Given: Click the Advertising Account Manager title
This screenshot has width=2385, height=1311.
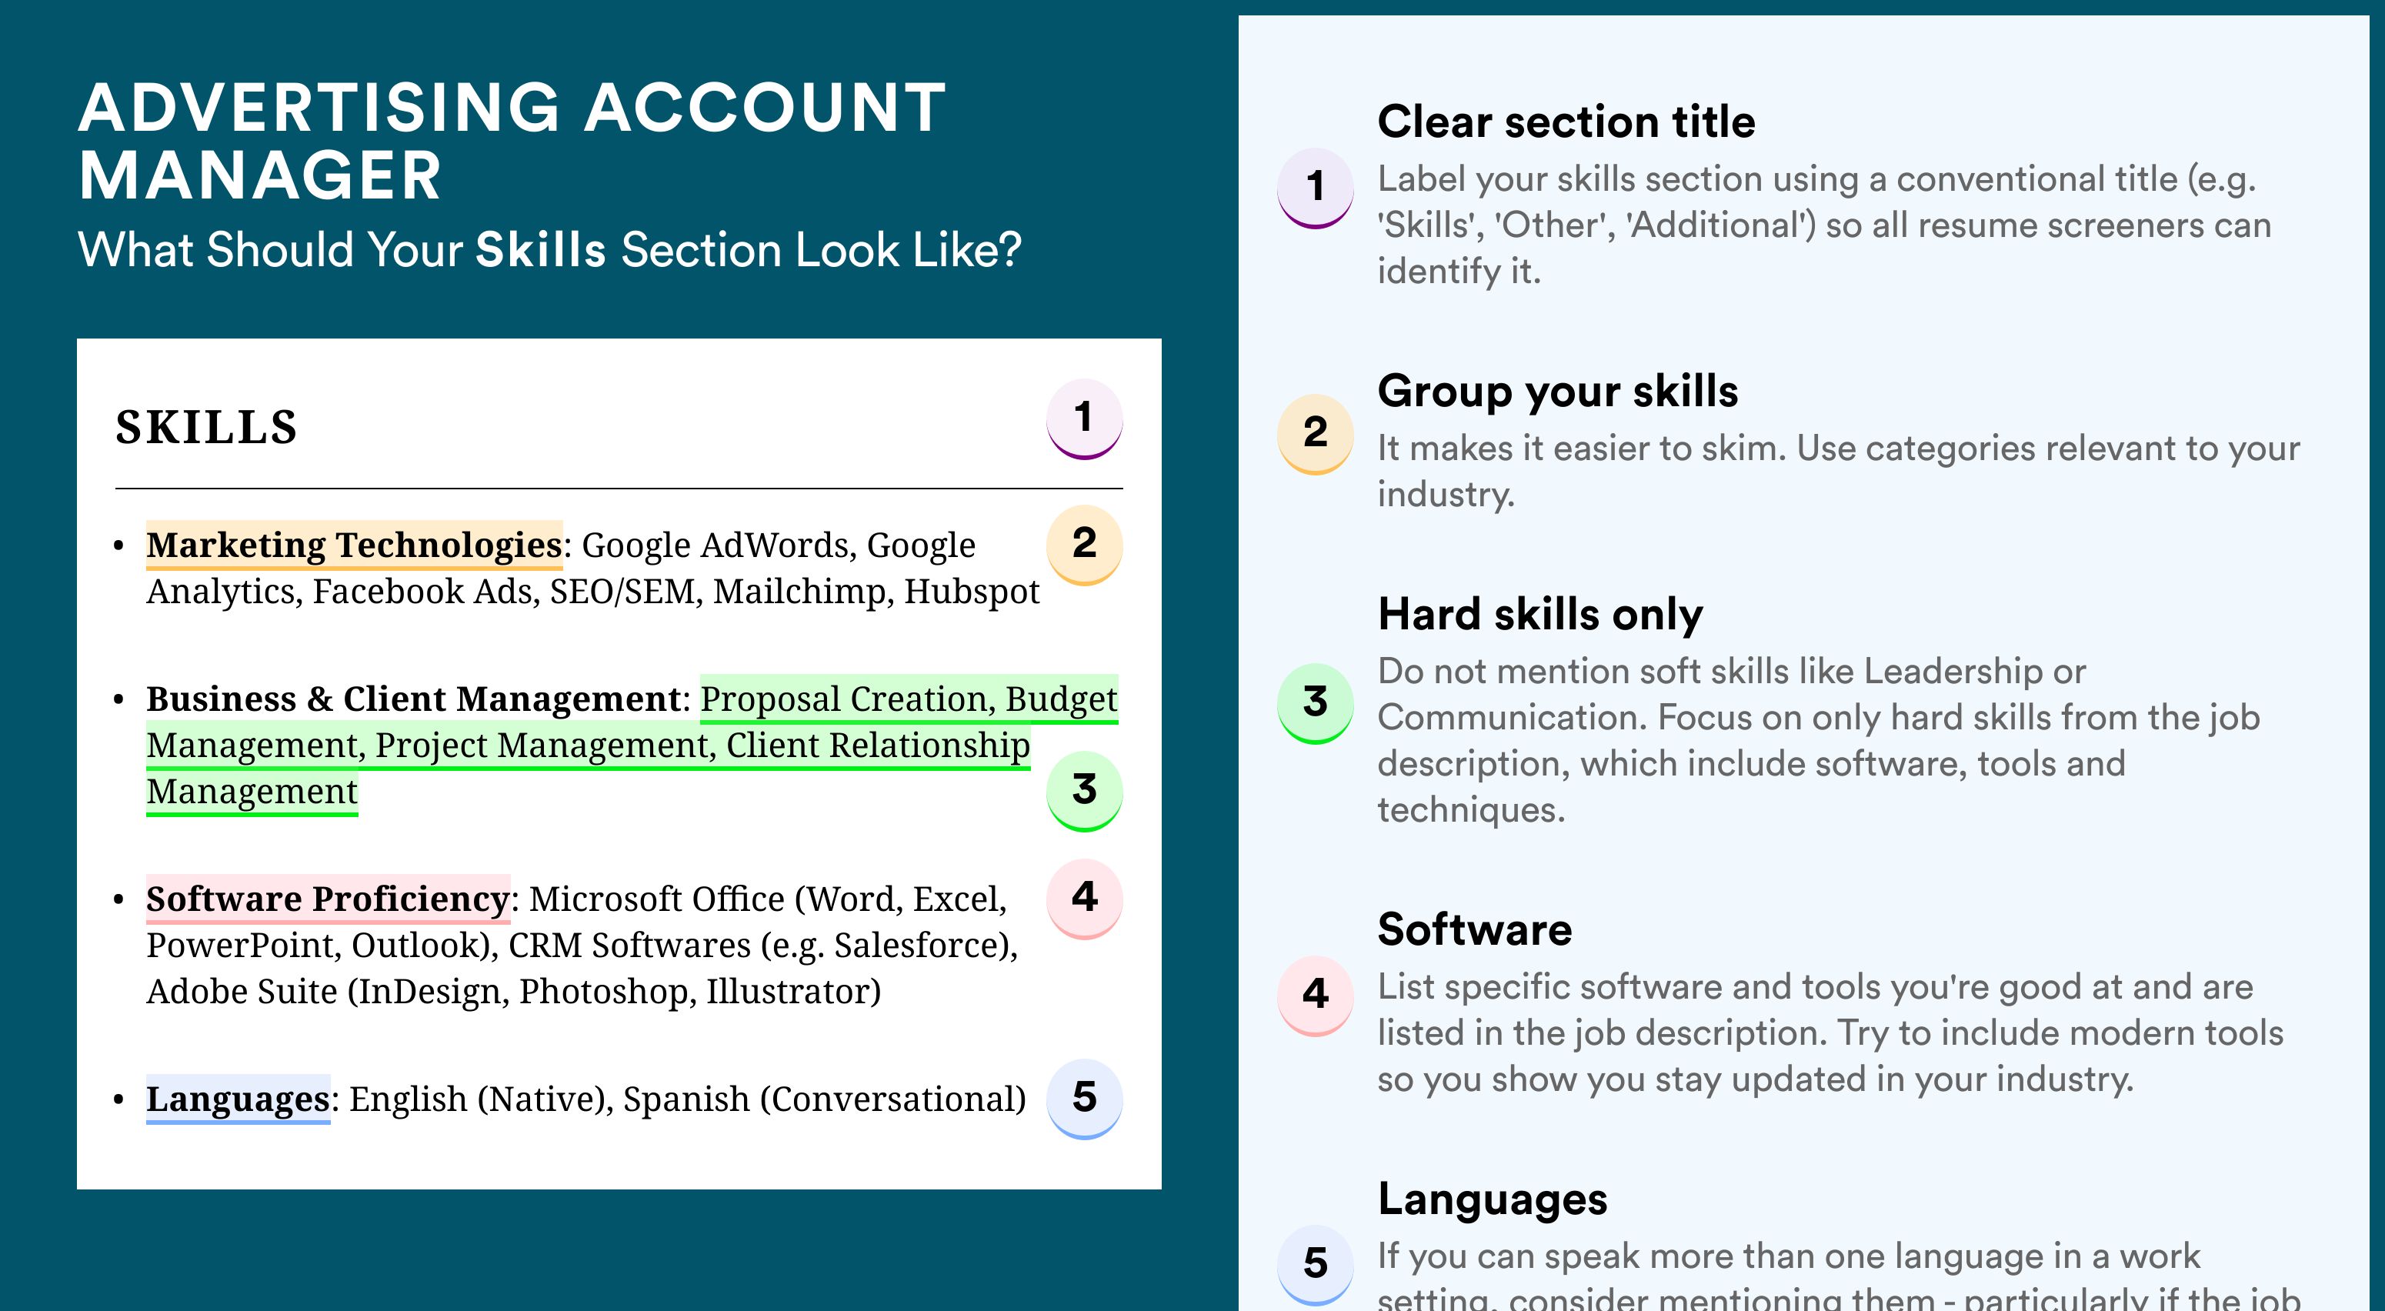Looking at the screenshot, I should (x=512, y=141).
